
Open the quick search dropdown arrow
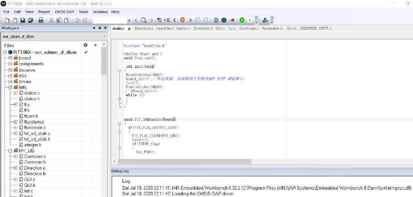129,20
